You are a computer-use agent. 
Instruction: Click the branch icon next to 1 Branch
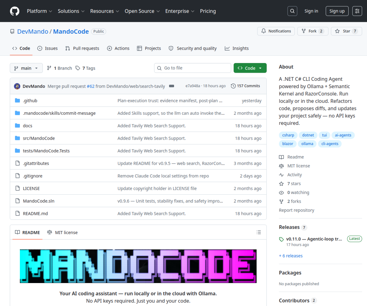click(49, 68)
